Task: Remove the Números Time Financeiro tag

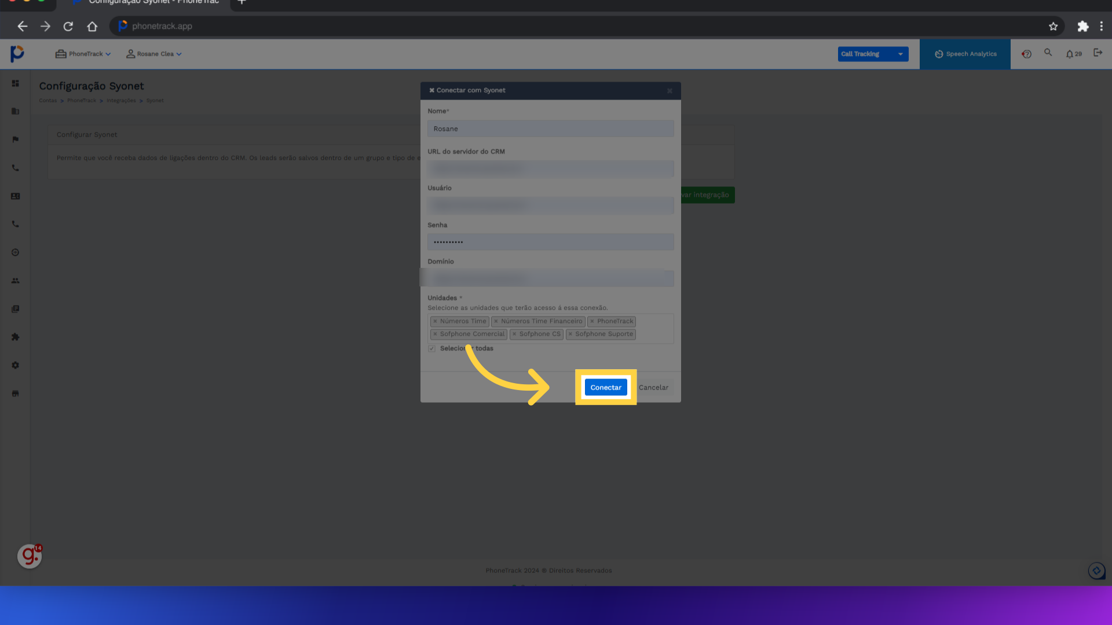Action: 496,321
